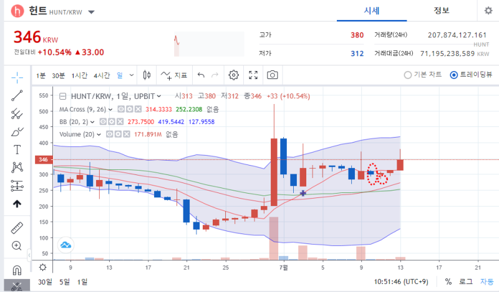Image resolution: width=499 pixels, height=292 pixels.
Task: Open the HUNT/KRW market selector dropdown
Action: [91, 12]
